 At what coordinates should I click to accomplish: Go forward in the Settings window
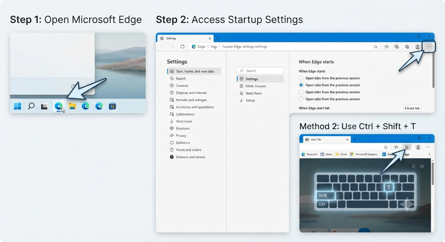click(172, 46)
